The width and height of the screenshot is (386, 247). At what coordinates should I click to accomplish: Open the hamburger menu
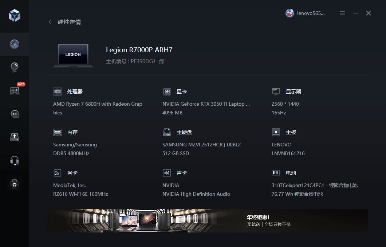click(342, 13)
